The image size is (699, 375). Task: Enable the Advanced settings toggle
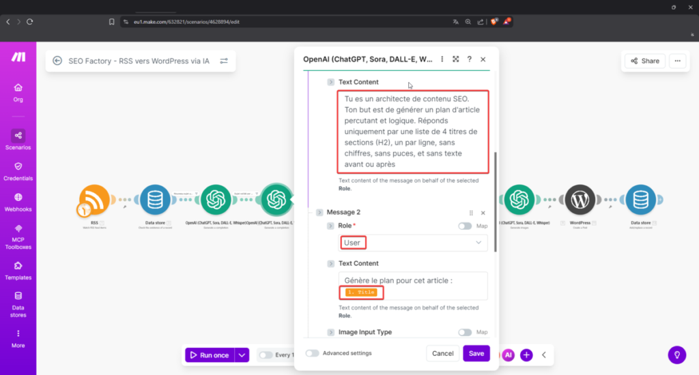point(312,353)
